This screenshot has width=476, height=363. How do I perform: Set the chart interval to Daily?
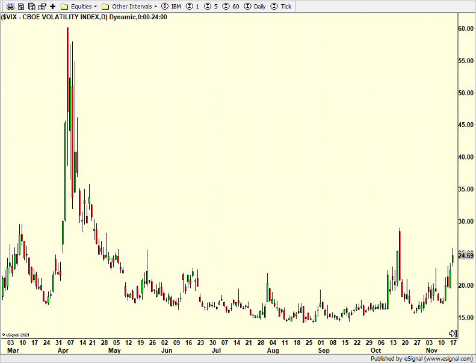(255, 6)
